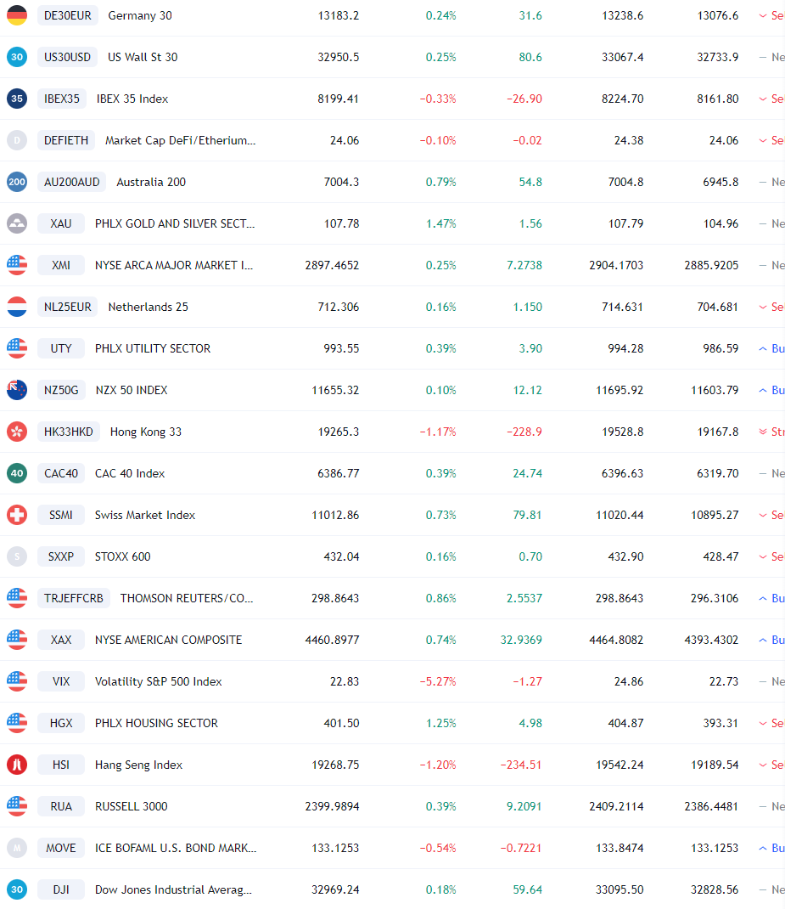Click the DEFIETH grey D icon
Image resolution: width=785 pixels, height=909 pixels.
(x=17, y=140)
